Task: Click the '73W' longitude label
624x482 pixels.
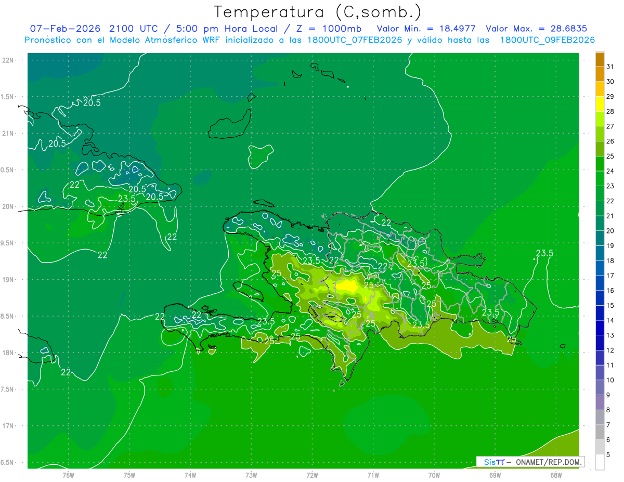Action: coord(251,475)
